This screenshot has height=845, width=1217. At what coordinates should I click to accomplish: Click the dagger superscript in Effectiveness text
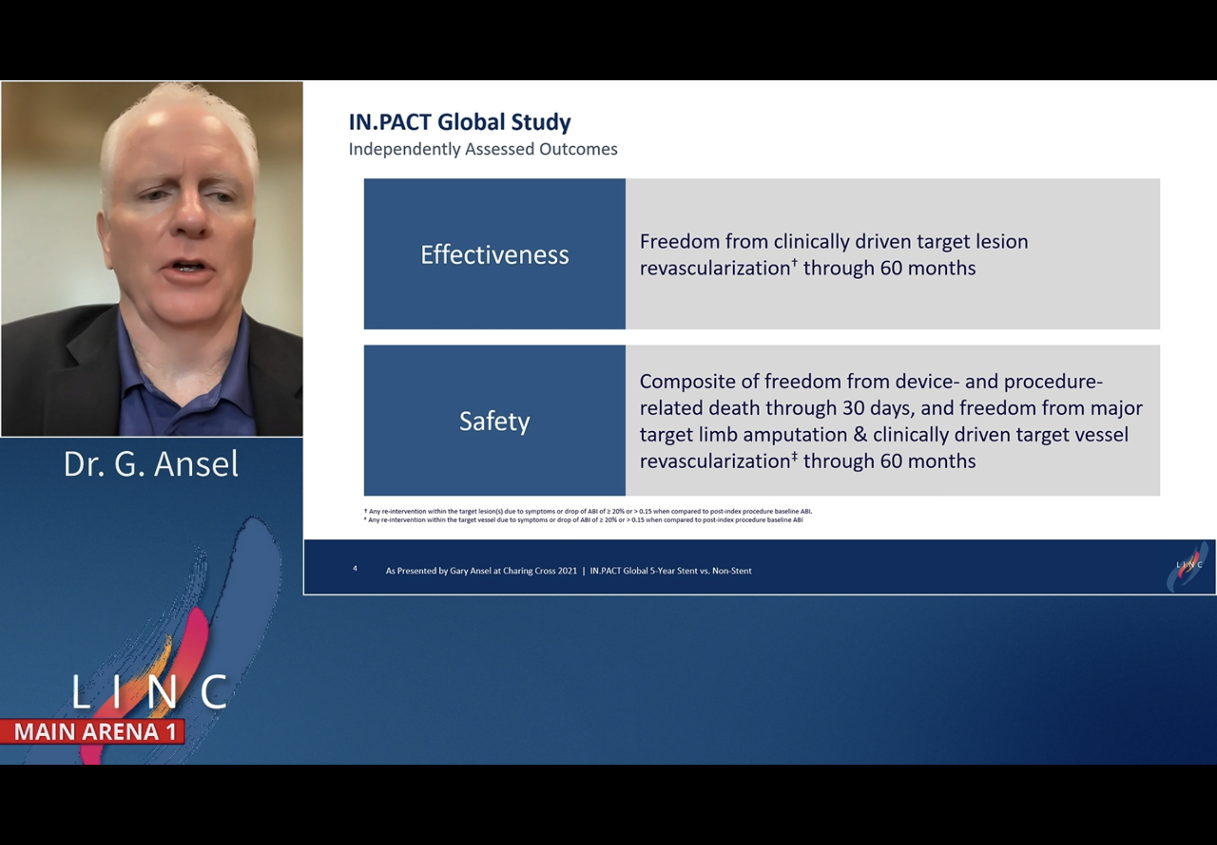click(x=794, y=262)
